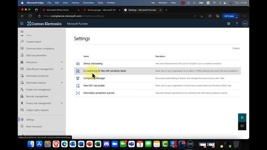Open Communication compliance in sidebar

point(40,48)
